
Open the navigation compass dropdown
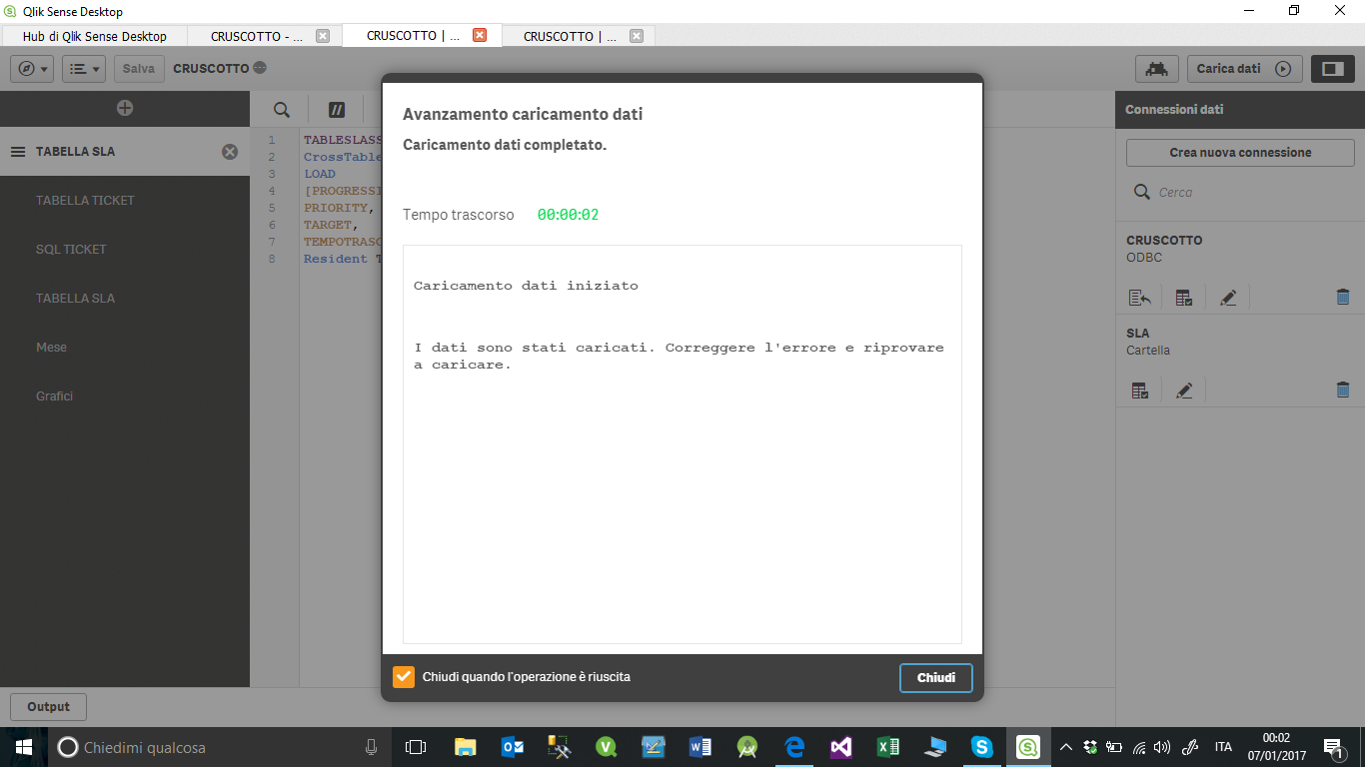coord(32,69)
